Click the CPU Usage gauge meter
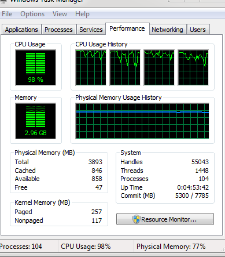Viewport: 225px width, 257px height. [x=35, y=67]
